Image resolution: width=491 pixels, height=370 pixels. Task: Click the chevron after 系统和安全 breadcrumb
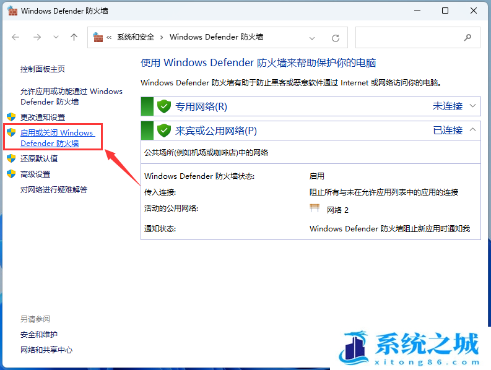pos(162,38)
